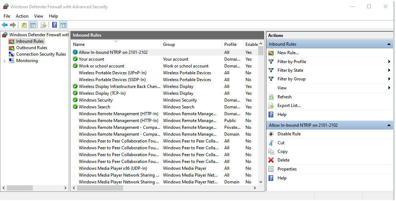
Task: Open Filter by State submenu arrow
Action: click(389, 70)
